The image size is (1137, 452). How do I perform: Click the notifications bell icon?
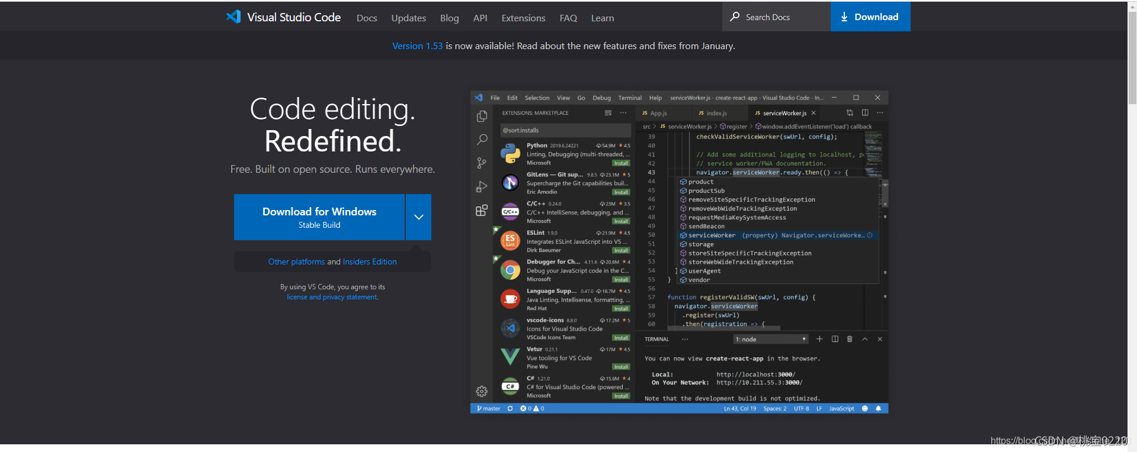coord(878,409)
